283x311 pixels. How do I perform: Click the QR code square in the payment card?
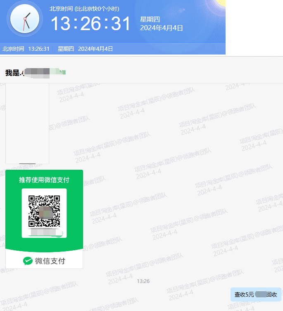click(x=44, y=211)
